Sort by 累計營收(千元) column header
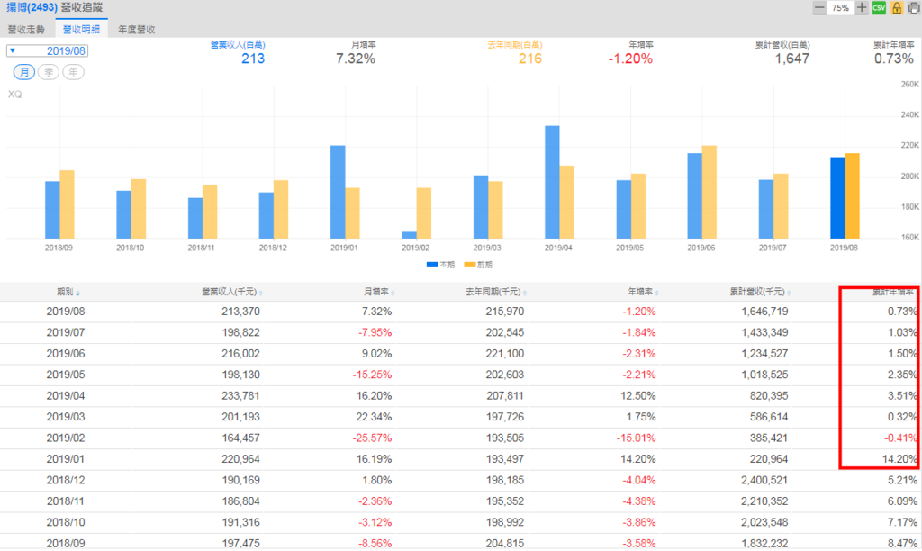Screen dimensions: 922x551 pos(760,292)
